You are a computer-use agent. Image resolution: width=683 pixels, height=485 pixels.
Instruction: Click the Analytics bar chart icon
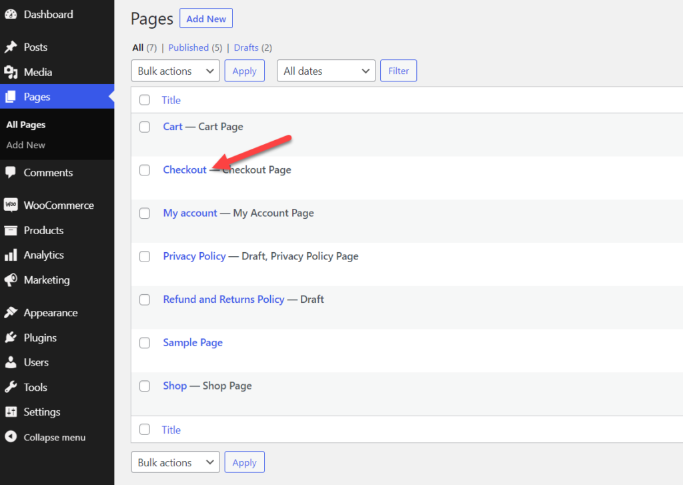point(11,255)
